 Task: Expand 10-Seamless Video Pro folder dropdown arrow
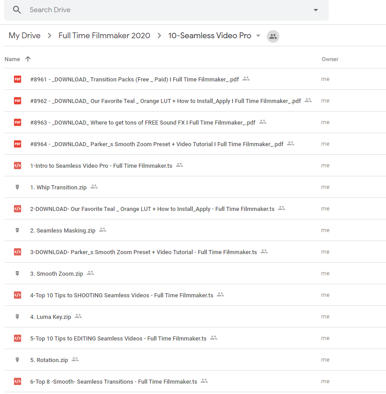tap(258, 36)
